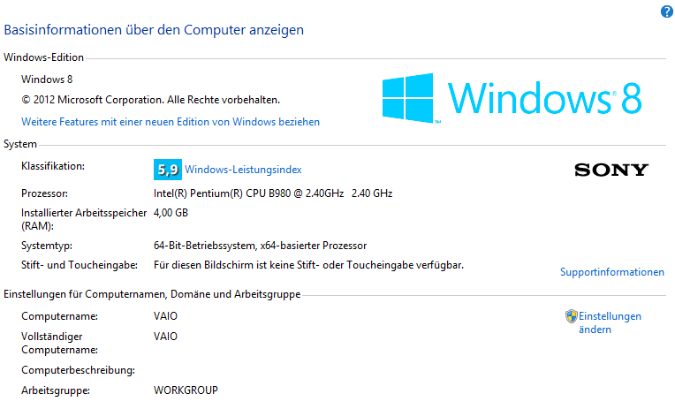Click the 4,00 GB RAM value
The image size is (675, 409).
tap(171, 213)
